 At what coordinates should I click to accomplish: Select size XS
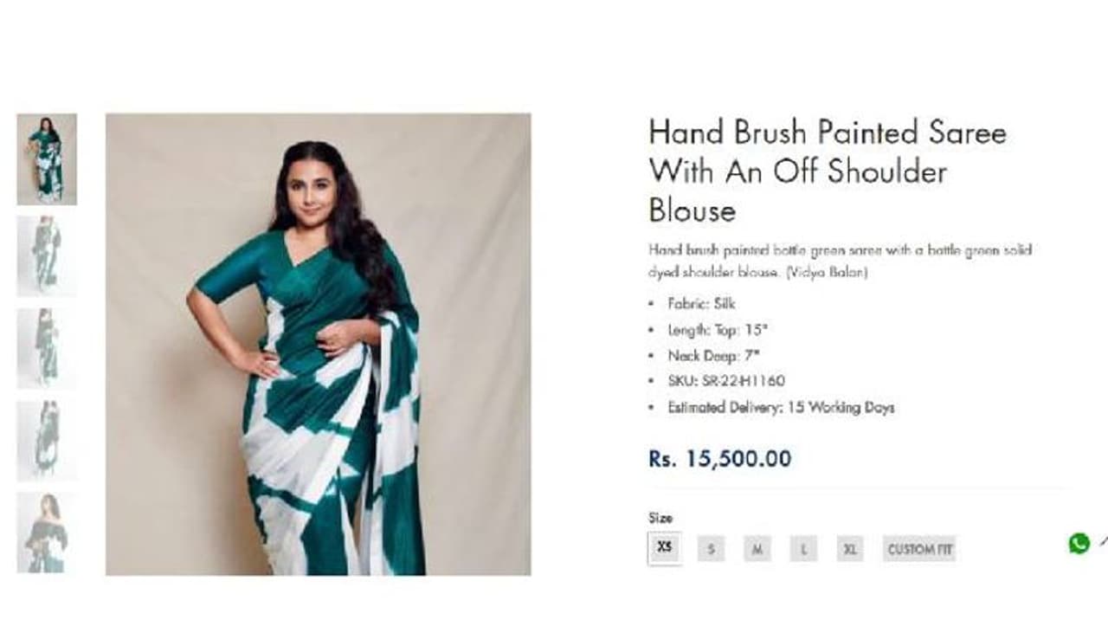pyautogui.click(x=664, y=548)
